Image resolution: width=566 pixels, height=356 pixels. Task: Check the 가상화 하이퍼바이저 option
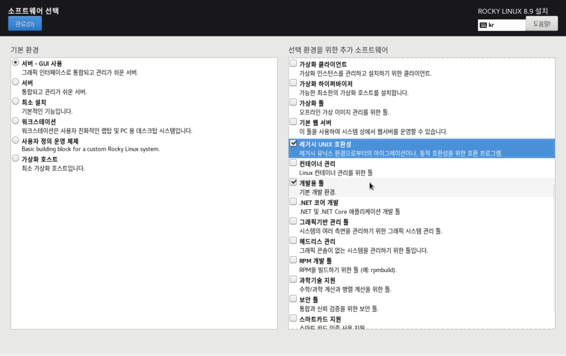click(293, 83)
